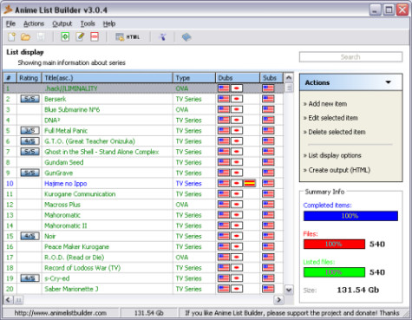The height and width of the screenshot is (320, 412).
Task: Click the GunGrave 5/5 rating badge
Action: [29, 173]
